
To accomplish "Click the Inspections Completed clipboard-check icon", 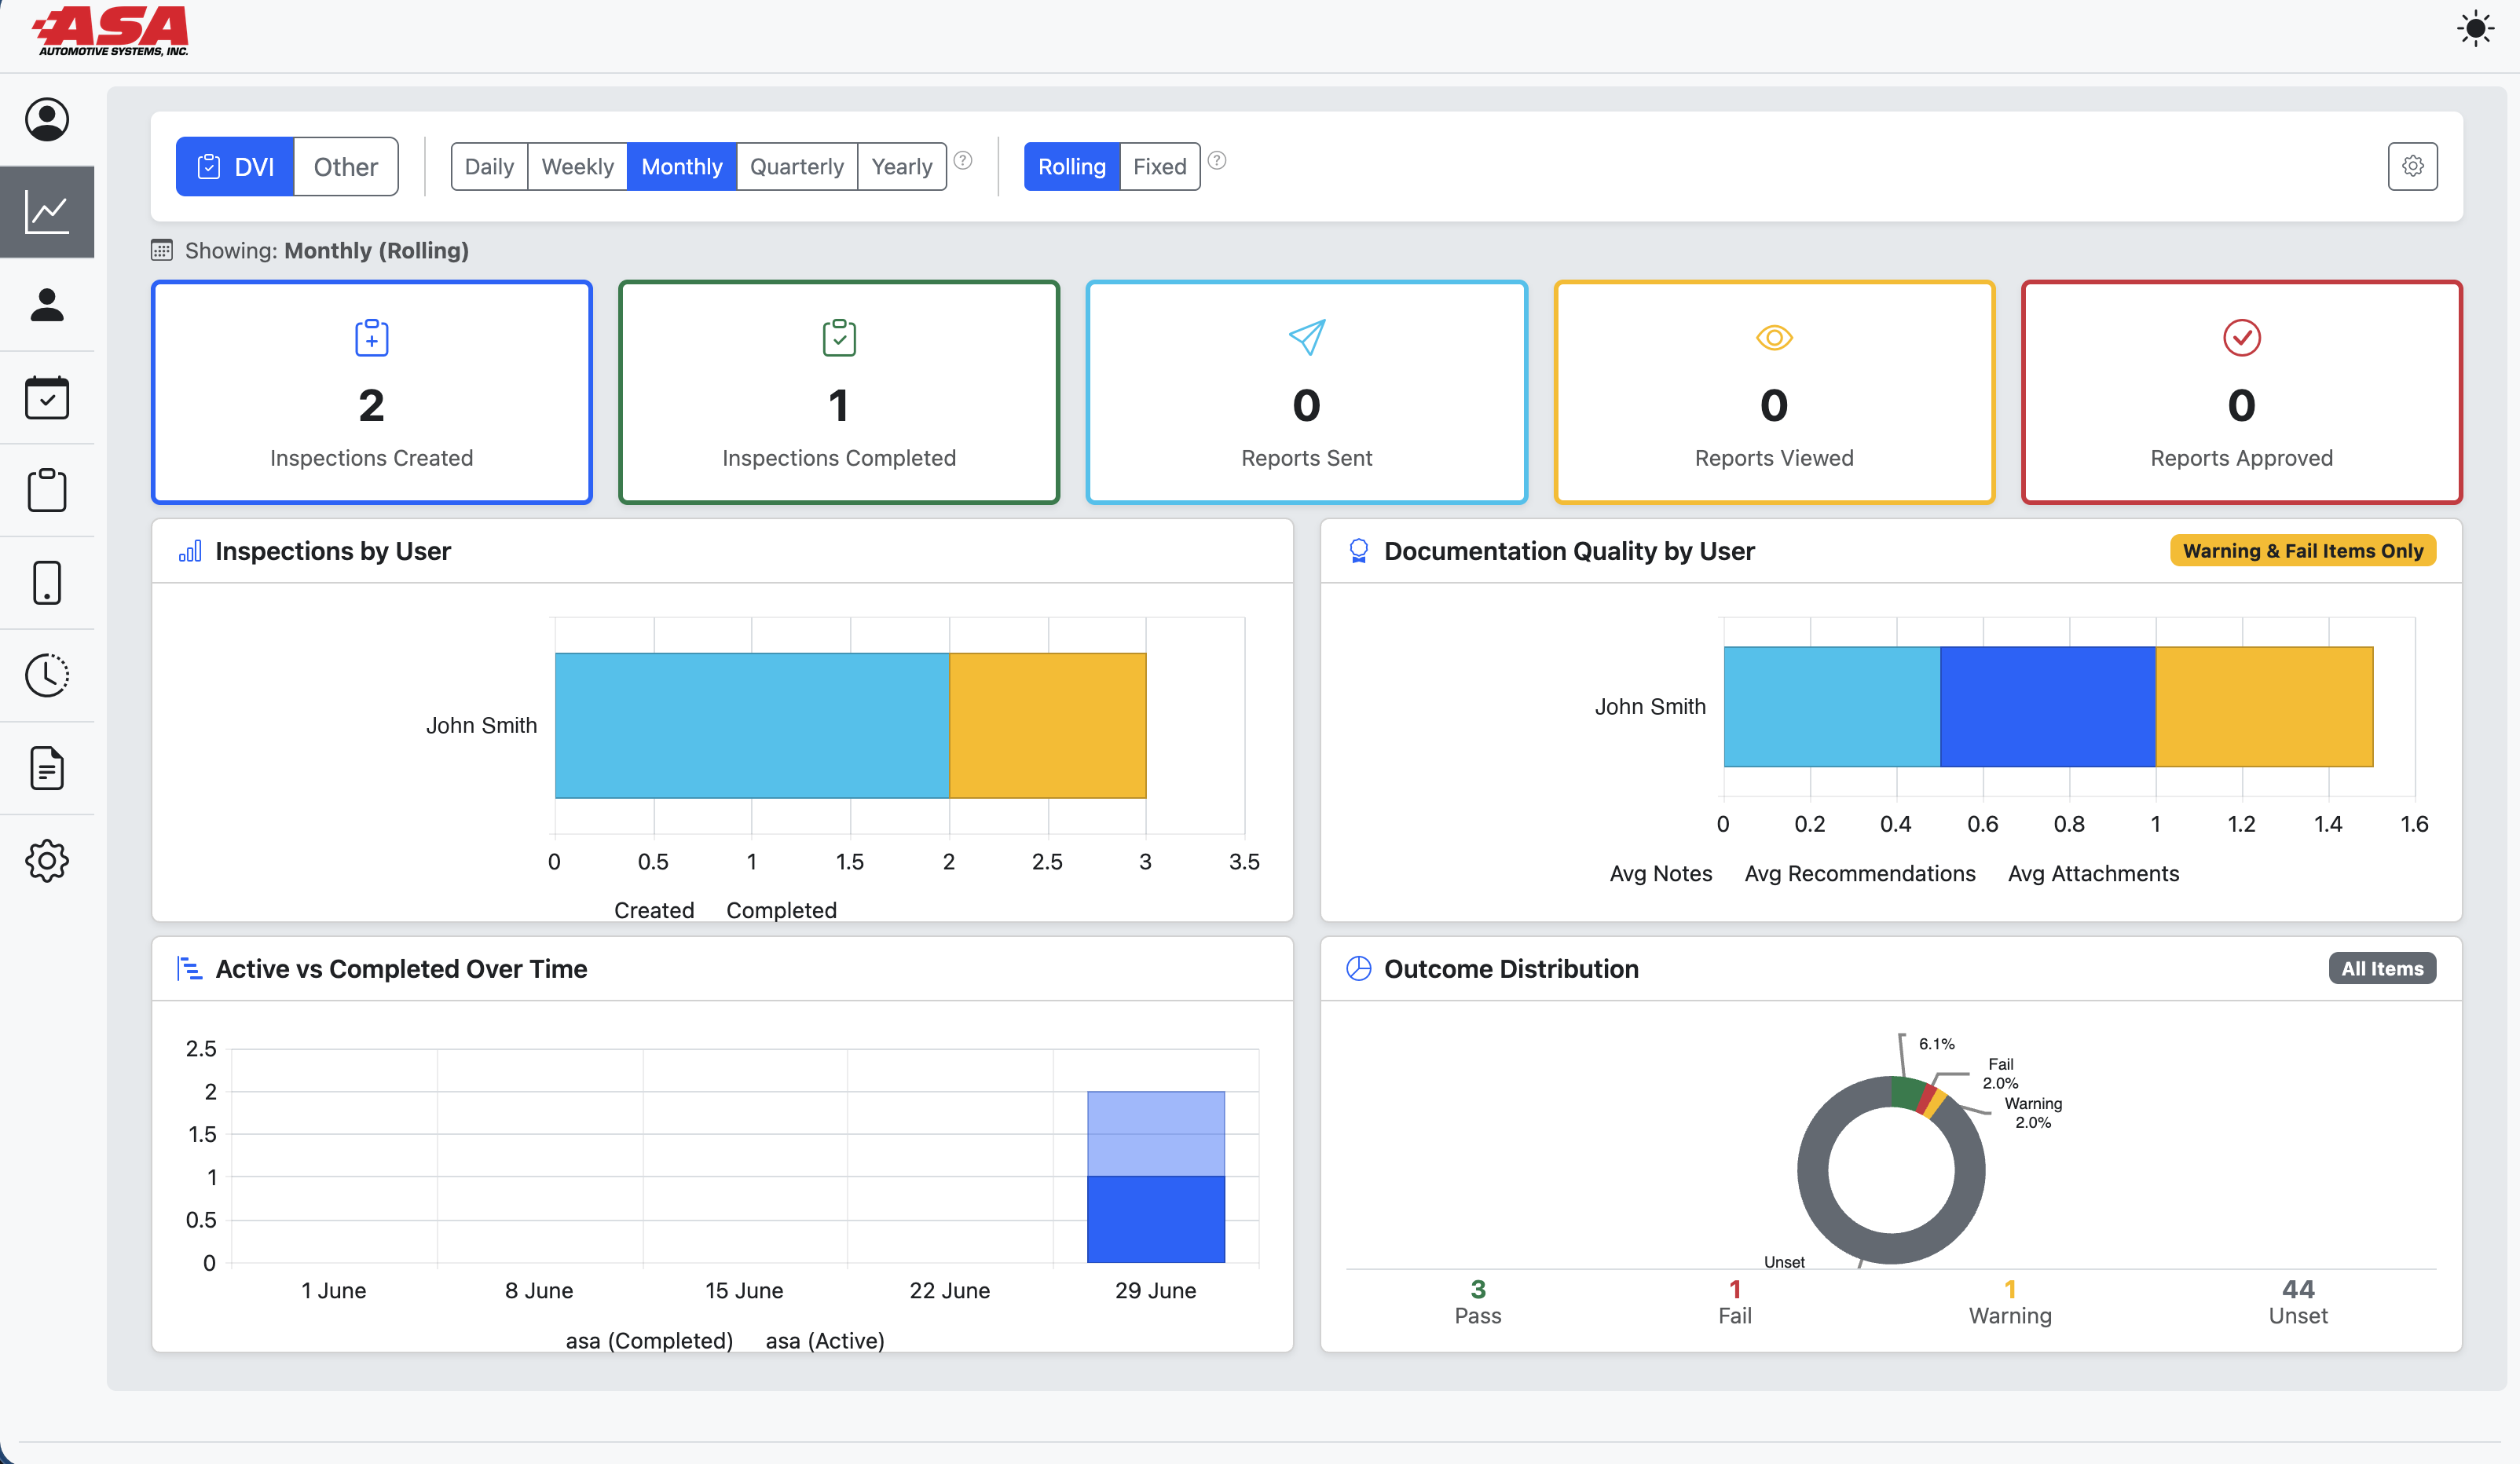I will (839, 338).
